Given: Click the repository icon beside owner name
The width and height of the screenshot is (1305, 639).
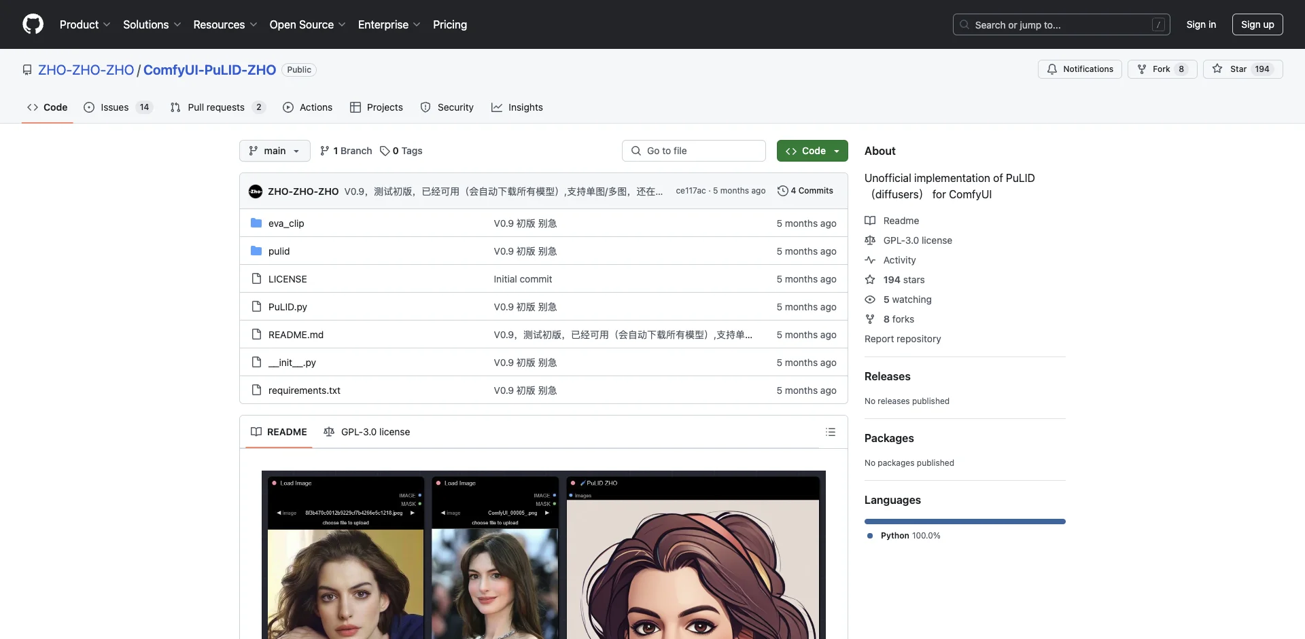Looking at the screenshot, I should (x=27, y=70).
